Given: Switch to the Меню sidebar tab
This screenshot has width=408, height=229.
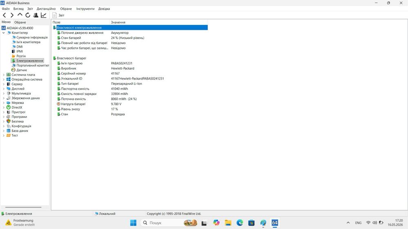Looking at the screenshot, I should [x=6, y=22].
